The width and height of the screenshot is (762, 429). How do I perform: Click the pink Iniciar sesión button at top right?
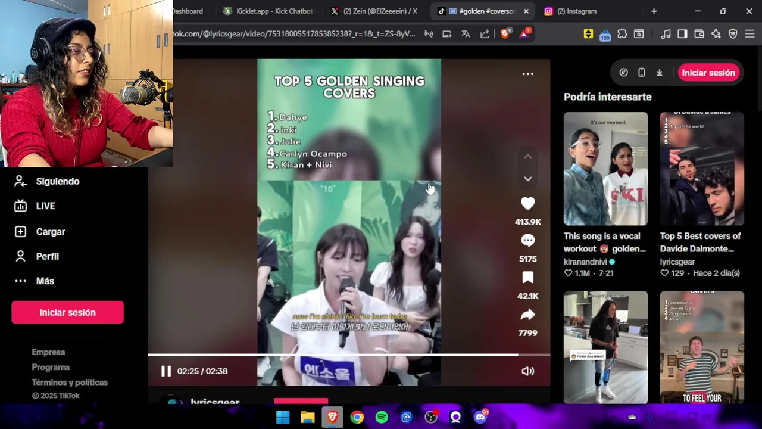(708, 73)
